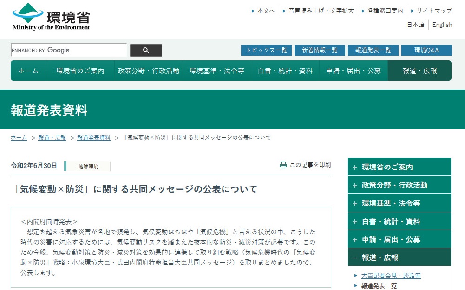Viewport: 465px width, 290px height.
Task: Select 白書・統計・資料 in navigation bar
Action: pos(285,71)
